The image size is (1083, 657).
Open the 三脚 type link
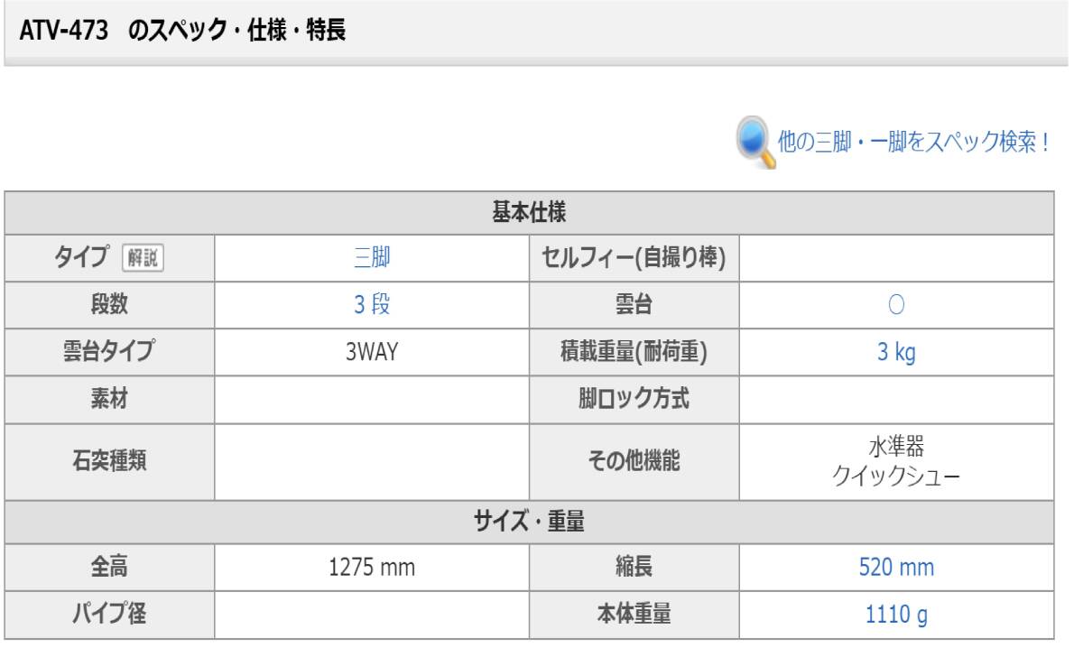(372, 259)
